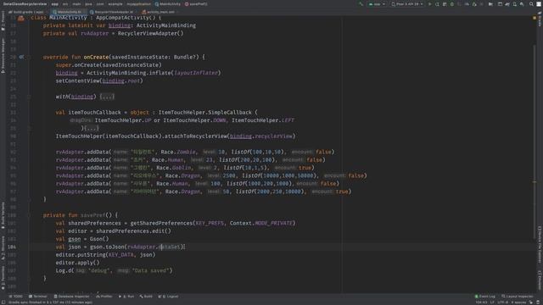
Task: Click the Attach Debugger to process icon
Action: click(x=474, y=4)
